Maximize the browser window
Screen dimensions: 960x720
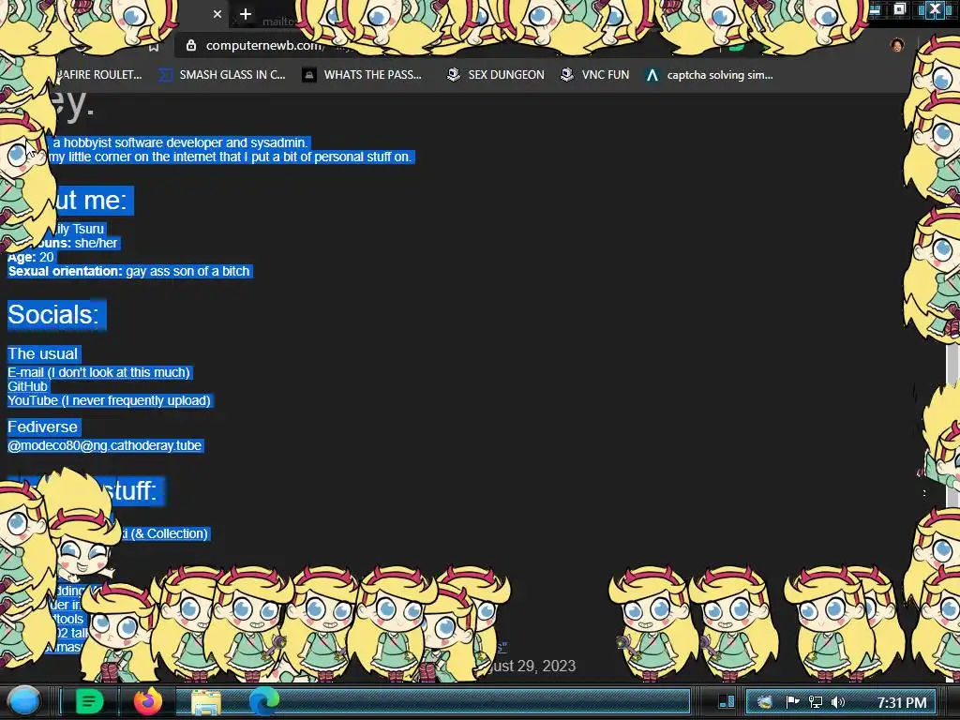[899, 9]
